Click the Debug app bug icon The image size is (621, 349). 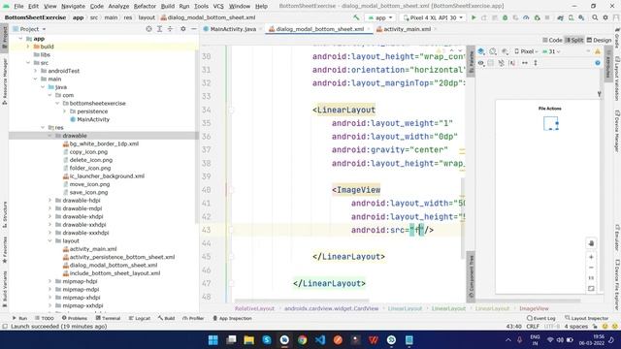505,17
